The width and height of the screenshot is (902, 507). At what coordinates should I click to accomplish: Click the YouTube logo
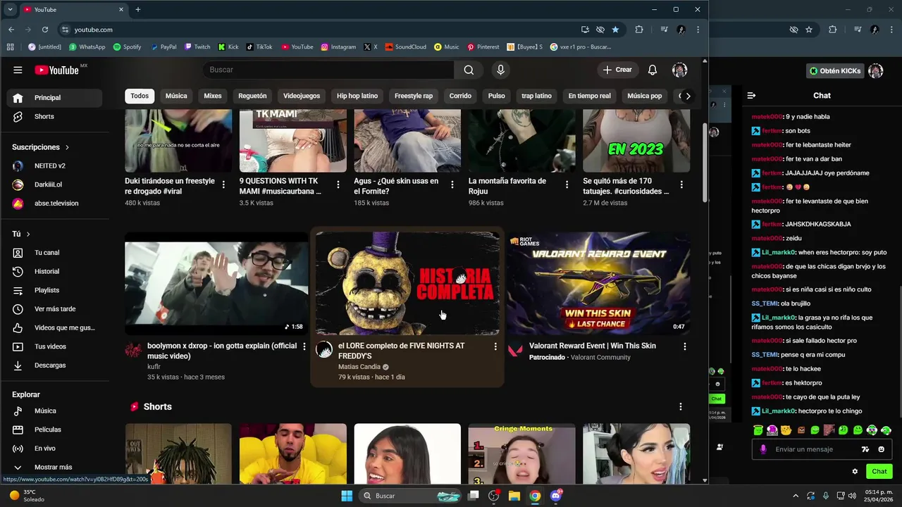[x=56, y=70]
